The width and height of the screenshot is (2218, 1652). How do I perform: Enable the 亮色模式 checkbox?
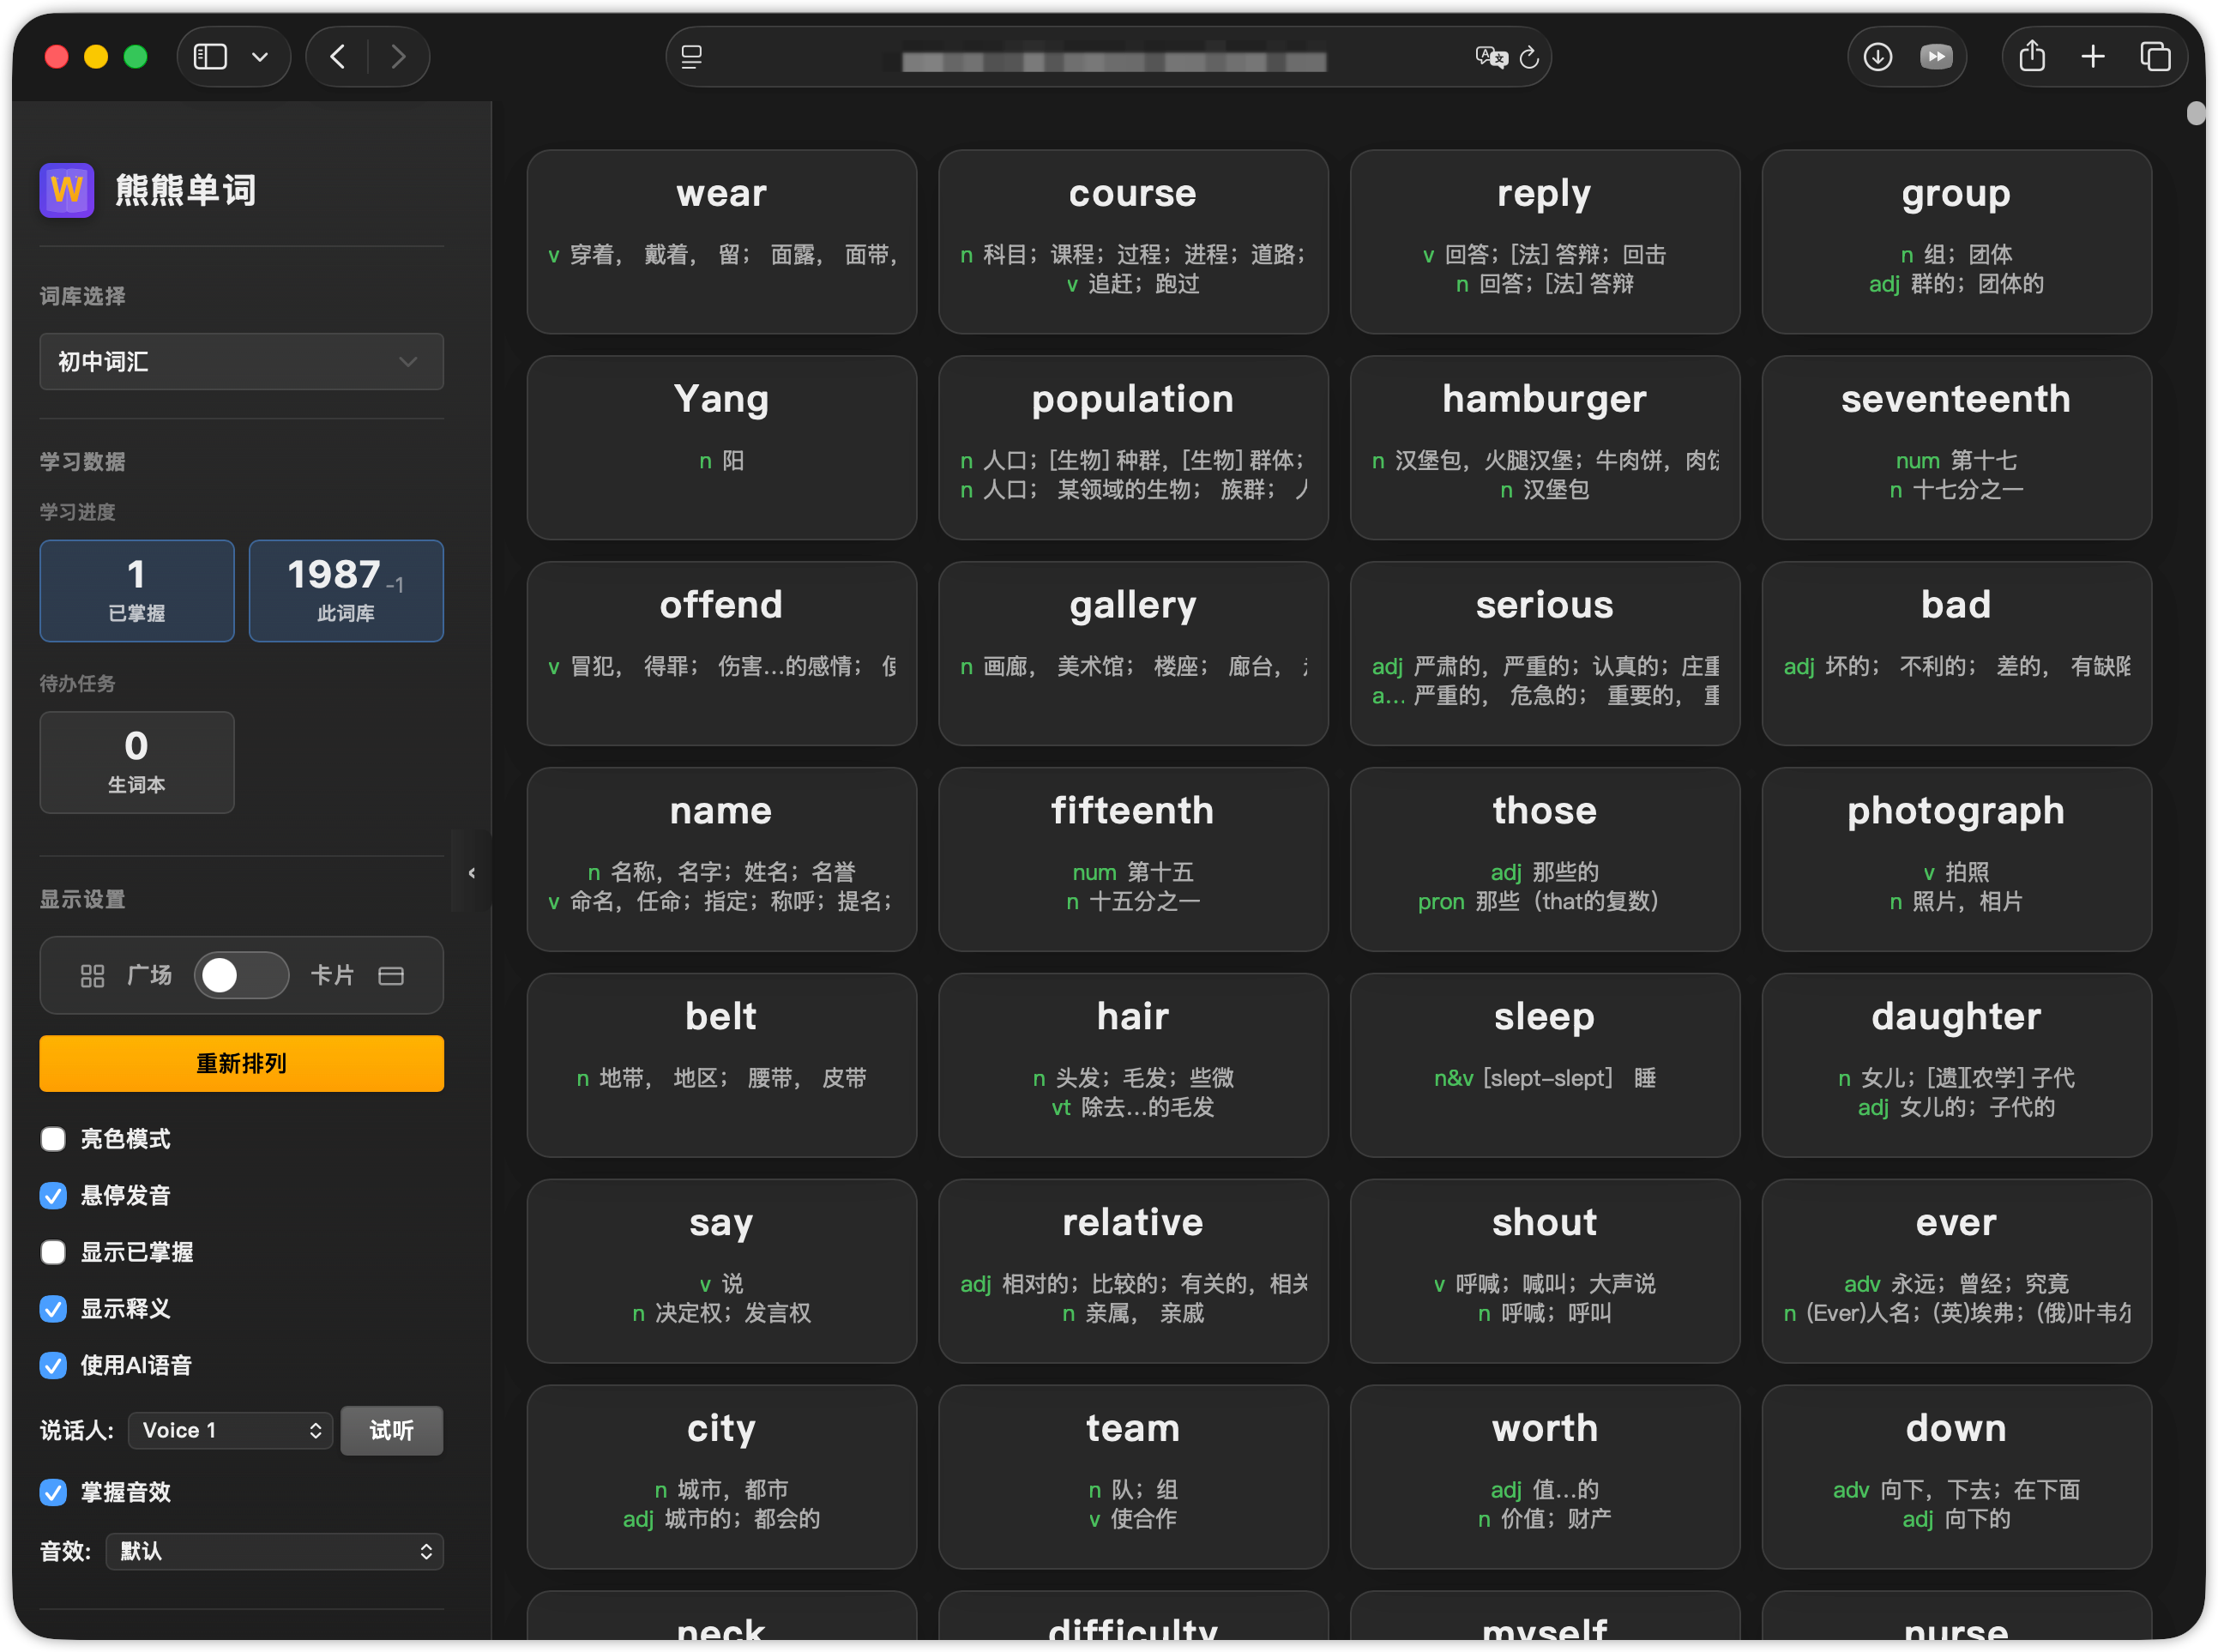(x=53, y=1138)
